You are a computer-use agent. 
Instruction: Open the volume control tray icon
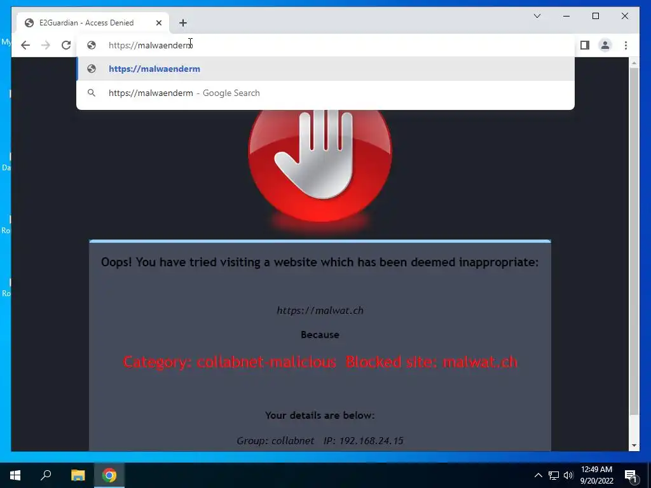pos(568,475)
